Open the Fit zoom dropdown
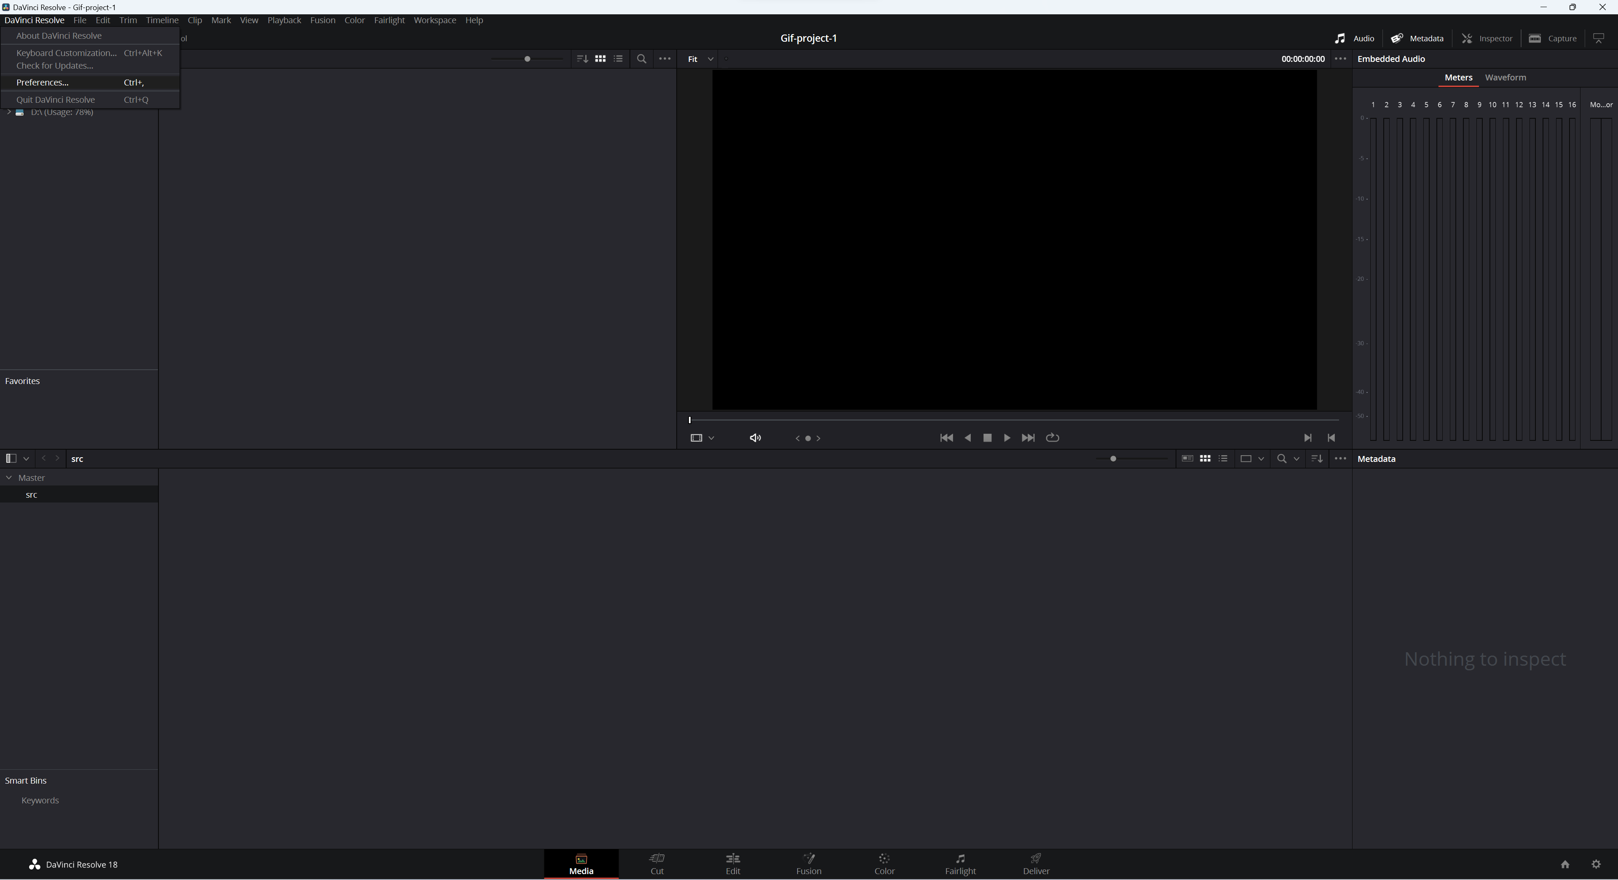 point(700,59)
